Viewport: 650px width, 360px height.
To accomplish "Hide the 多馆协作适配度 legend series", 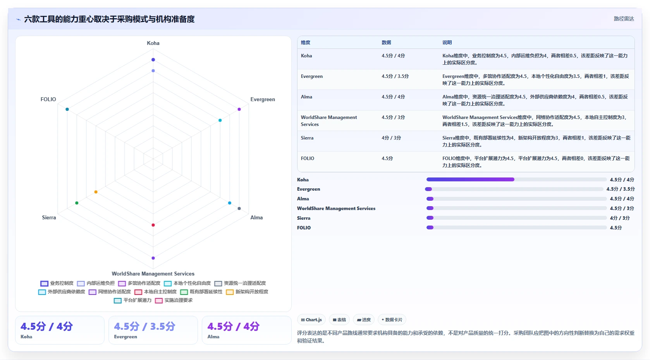I will click(x=139, y=283).
